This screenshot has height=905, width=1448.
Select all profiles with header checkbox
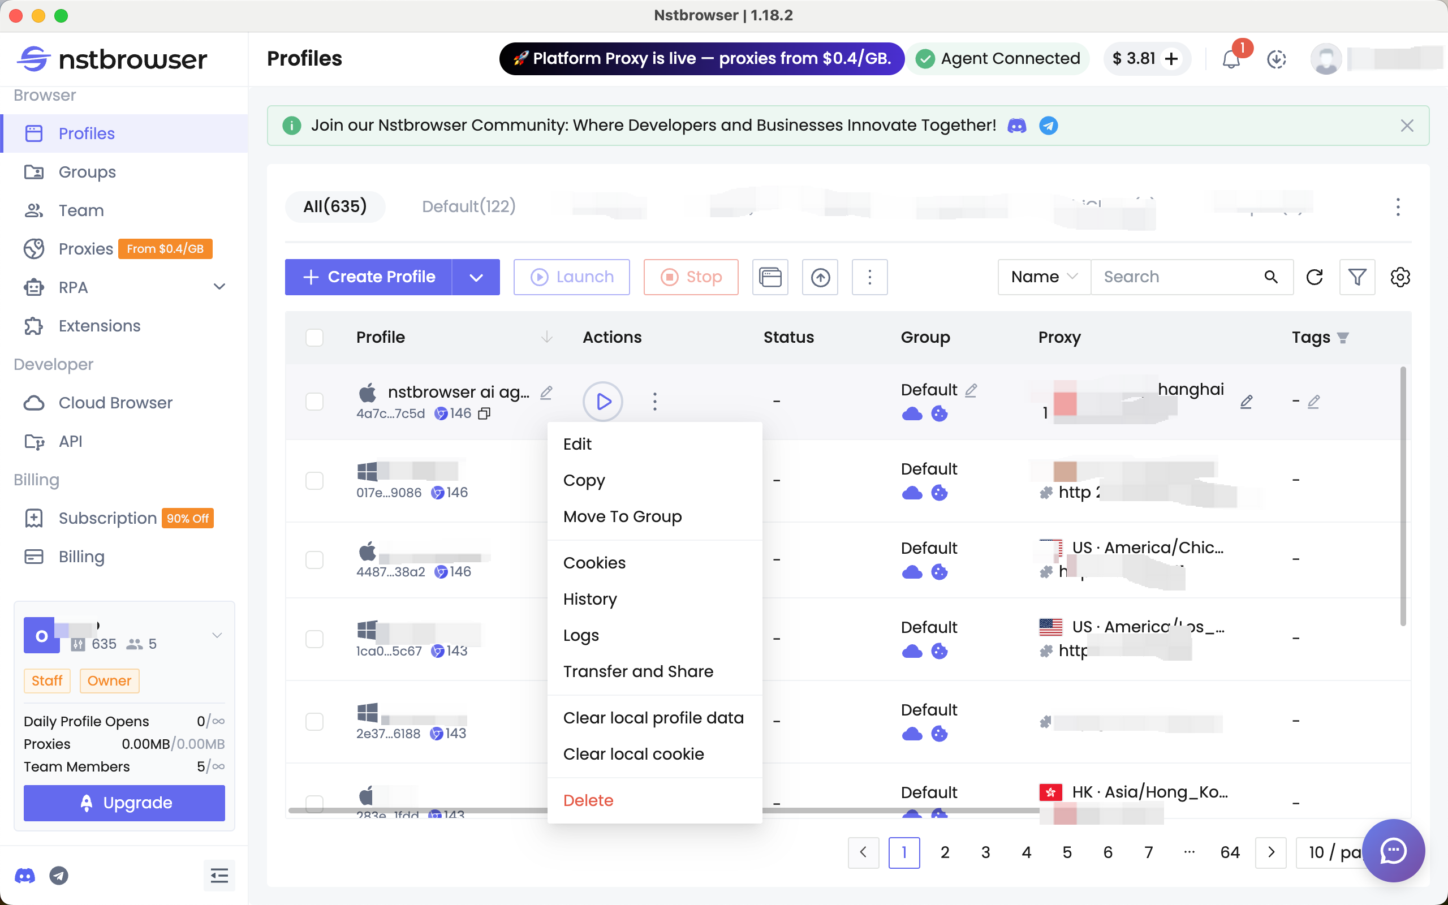(315, 337)
